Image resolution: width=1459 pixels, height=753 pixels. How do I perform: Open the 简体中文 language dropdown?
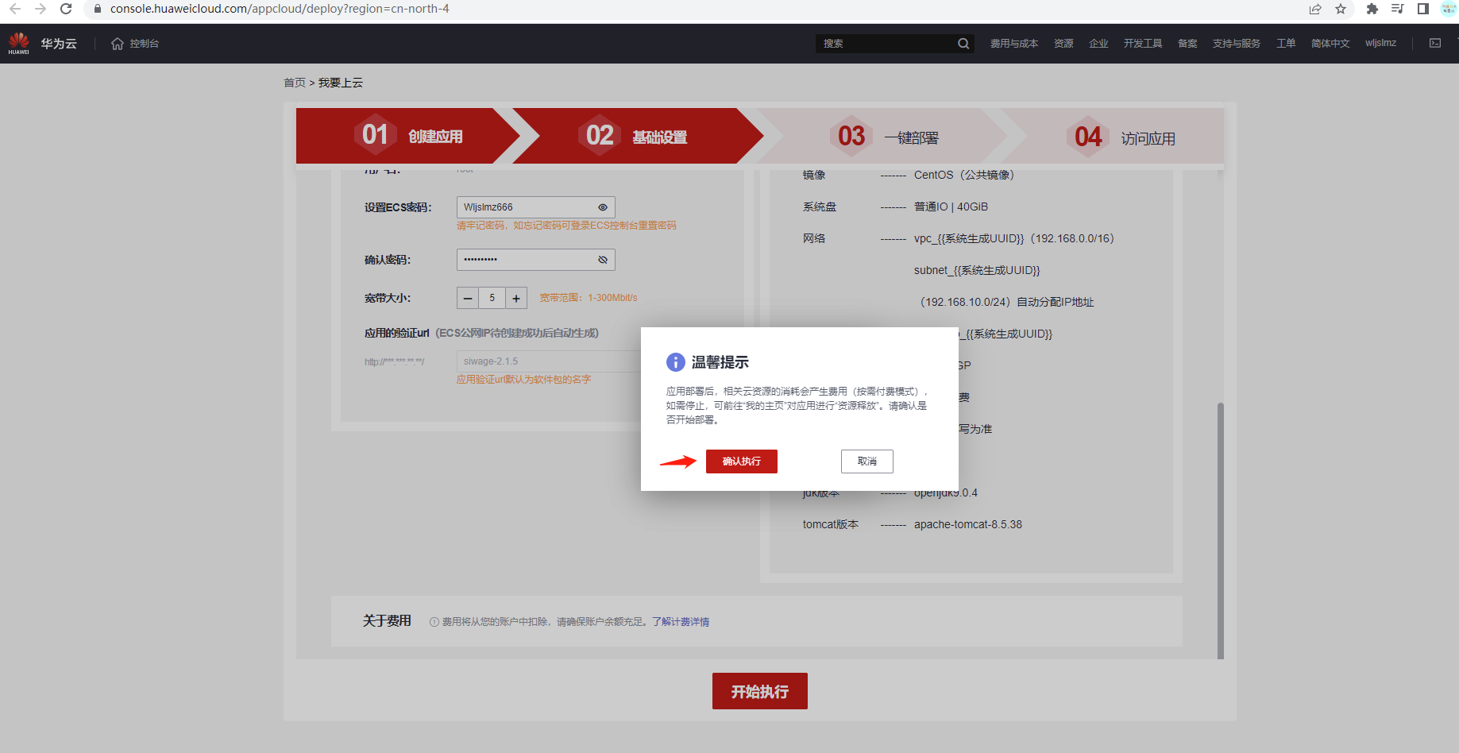[x=1330, y=44]
